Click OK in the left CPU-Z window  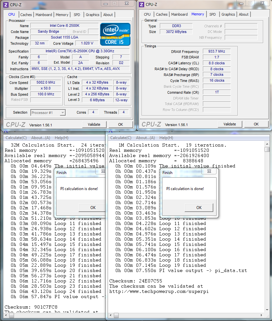click(121, 124)
